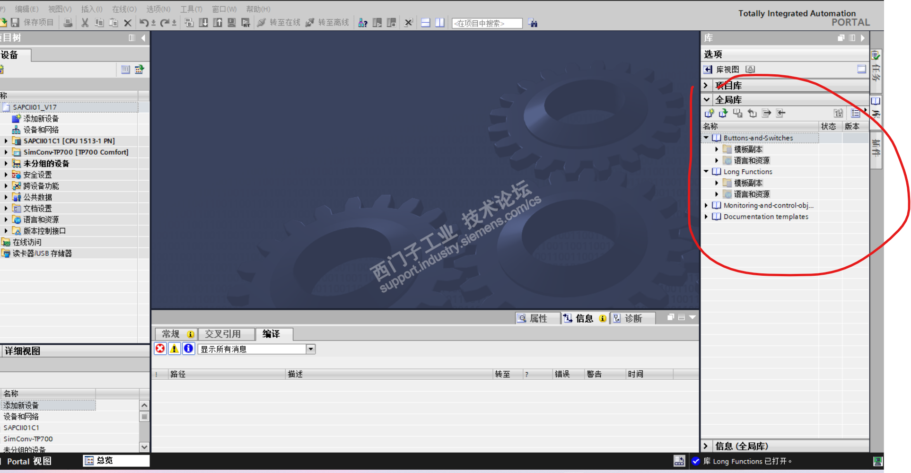Click the Start simulation icon
The image size is (911, 473).
pos(232,23)
